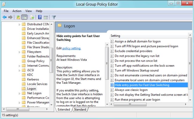Click policy icon beside Turn off Windows Startup sound
Screen dimensions: 194x119
coord(112,70)
